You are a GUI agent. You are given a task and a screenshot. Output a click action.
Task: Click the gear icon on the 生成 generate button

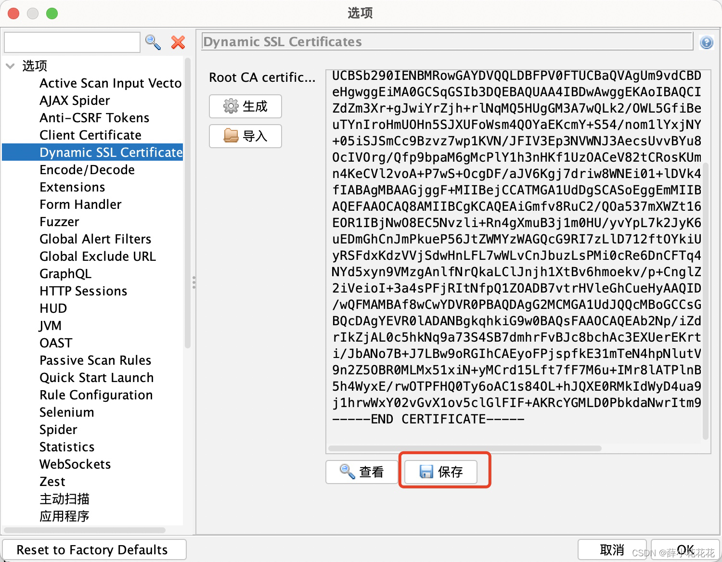(x=231, y=106)
